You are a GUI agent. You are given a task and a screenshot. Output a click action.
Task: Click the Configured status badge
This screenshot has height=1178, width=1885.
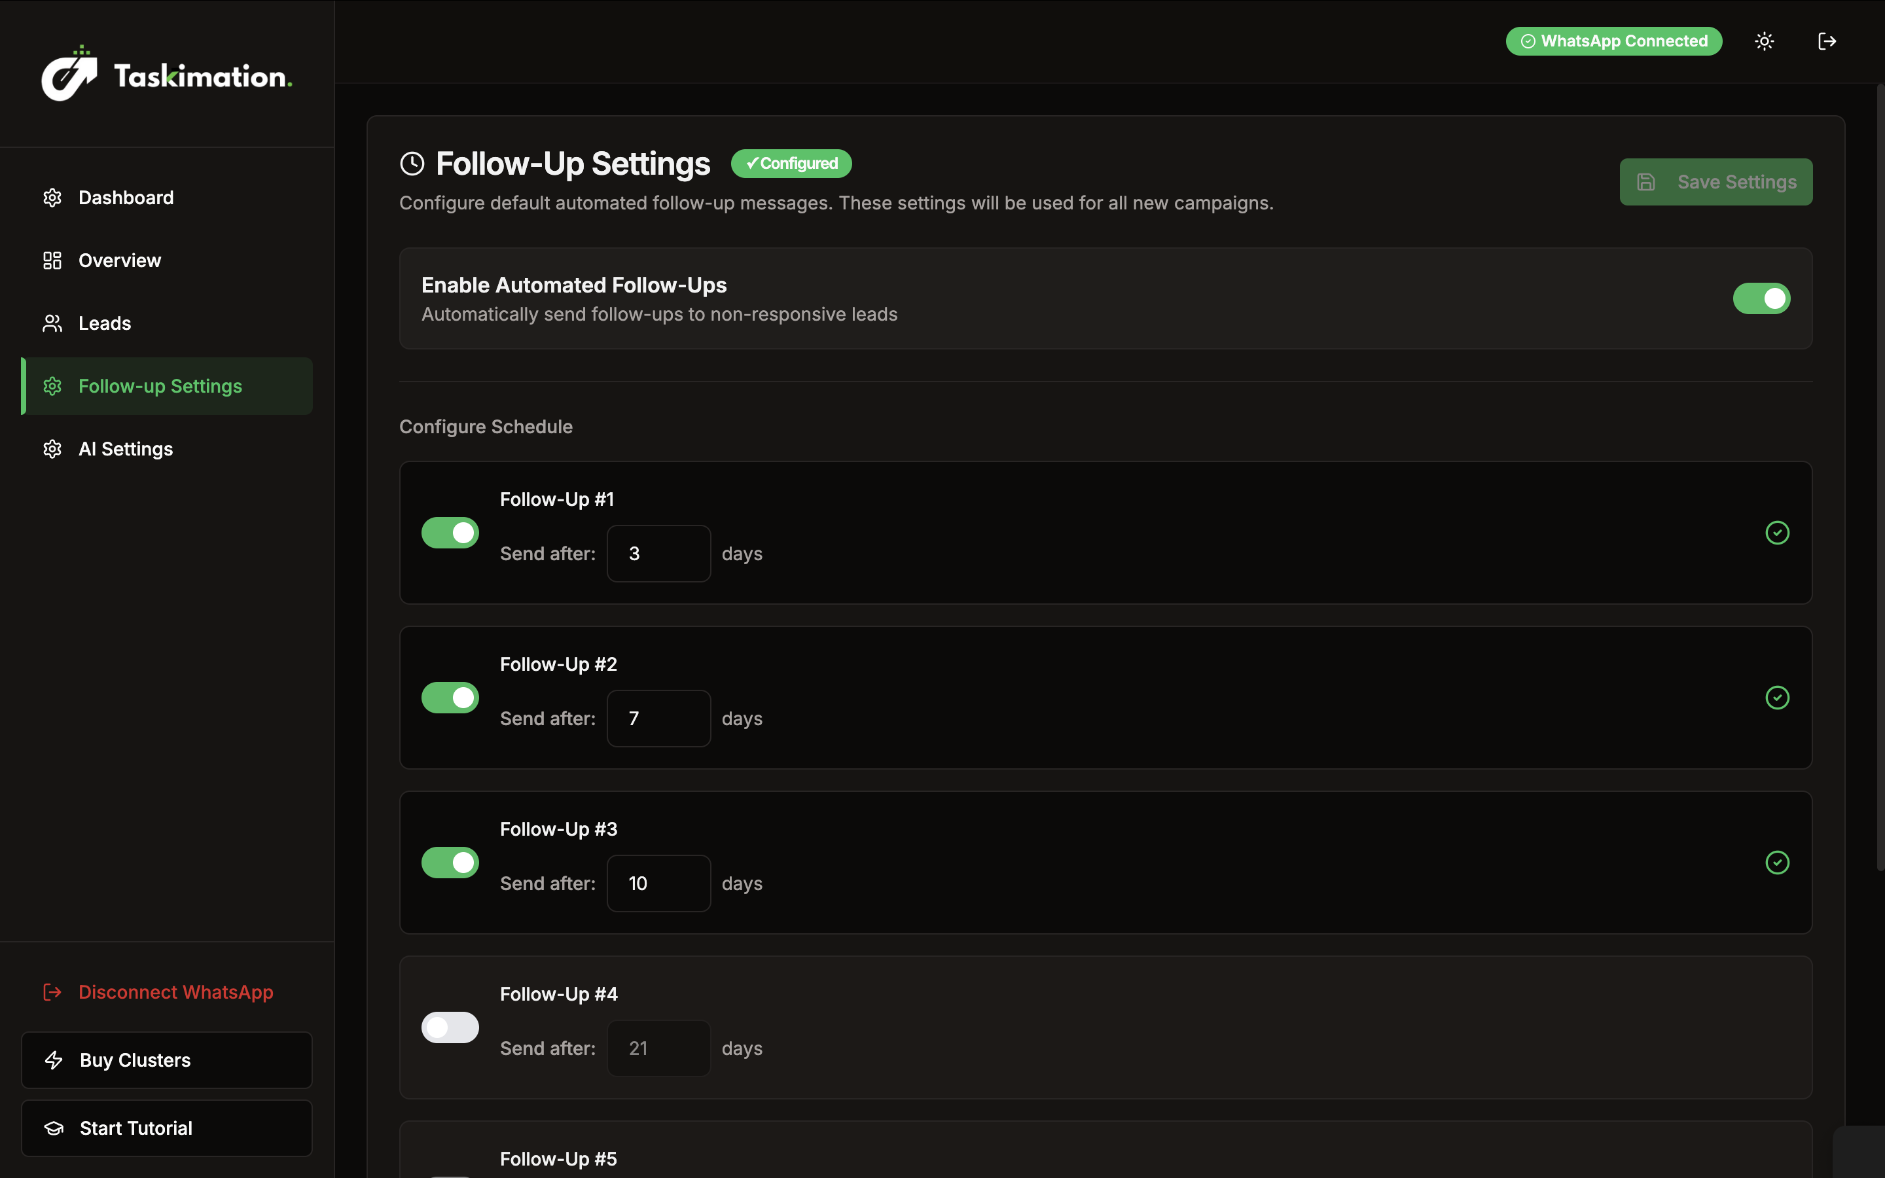point(791,164)
